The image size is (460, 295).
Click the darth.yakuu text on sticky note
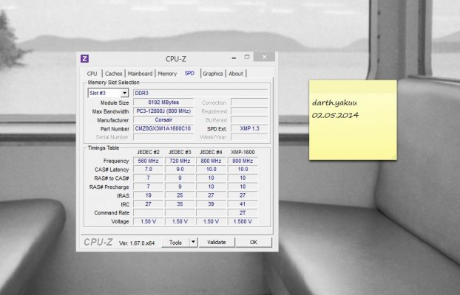tap(334, 103)
